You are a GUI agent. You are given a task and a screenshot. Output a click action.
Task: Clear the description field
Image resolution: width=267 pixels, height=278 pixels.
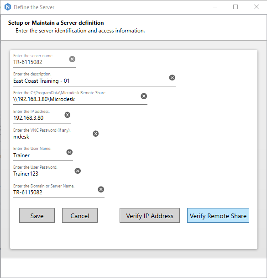pos(172,77)
